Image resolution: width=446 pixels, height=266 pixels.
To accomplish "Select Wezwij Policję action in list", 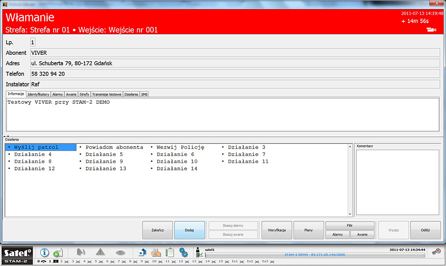I will (180, 147).
